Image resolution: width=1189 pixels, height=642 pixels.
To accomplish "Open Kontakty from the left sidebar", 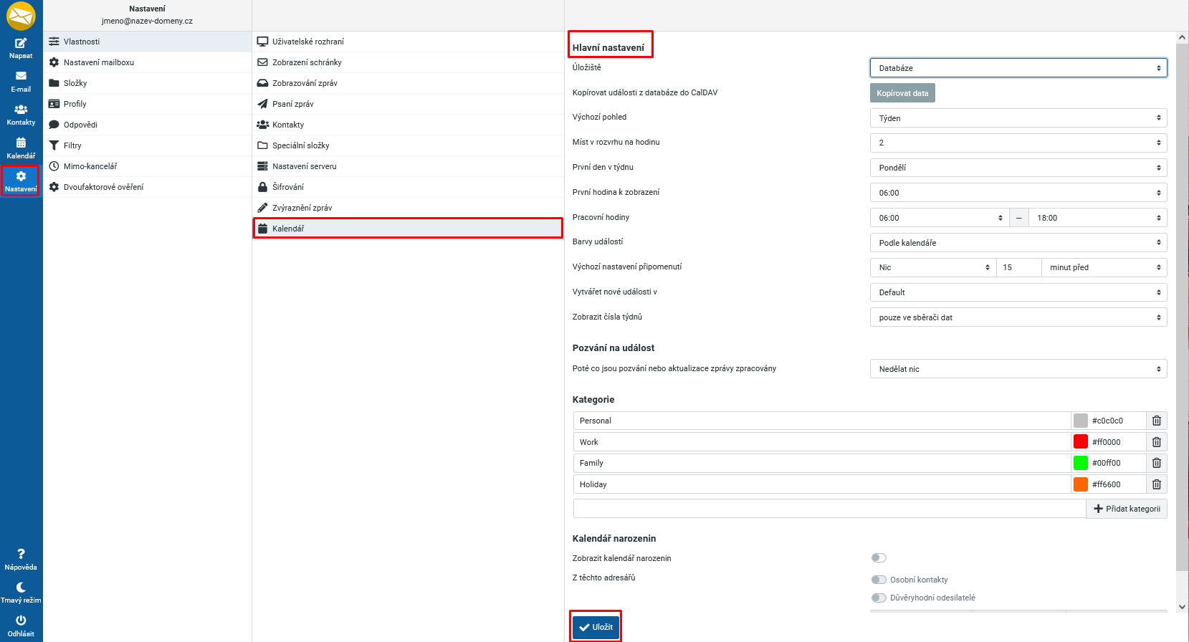I will point(21,115).
